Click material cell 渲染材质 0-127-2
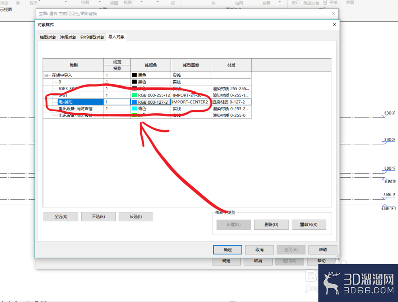The height and width of the screenshot is (302, 398). point(231,102)
